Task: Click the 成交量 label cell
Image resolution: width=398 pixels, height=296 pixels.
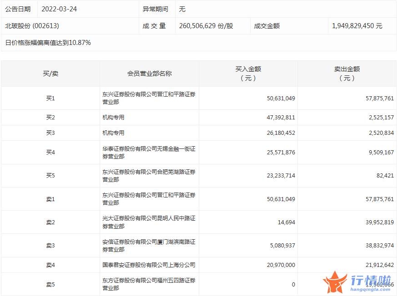Action: (154, 26)
